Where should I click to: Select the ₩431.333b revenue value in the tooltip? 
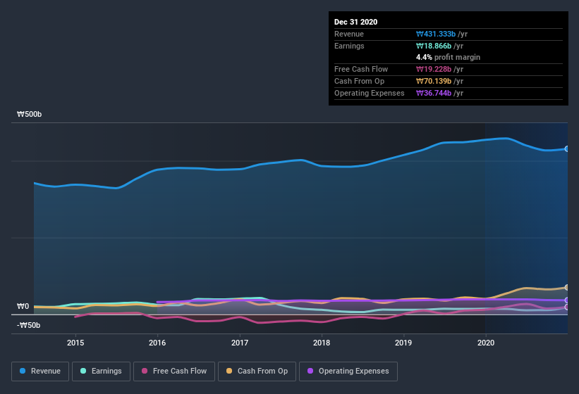[x=439, y=34]
